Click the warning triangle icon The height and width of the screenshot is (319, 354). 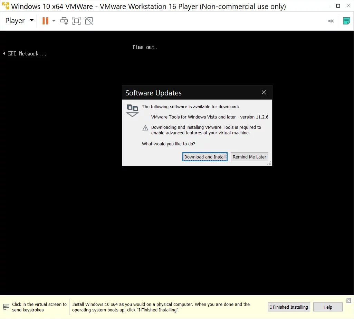point(145,128)
